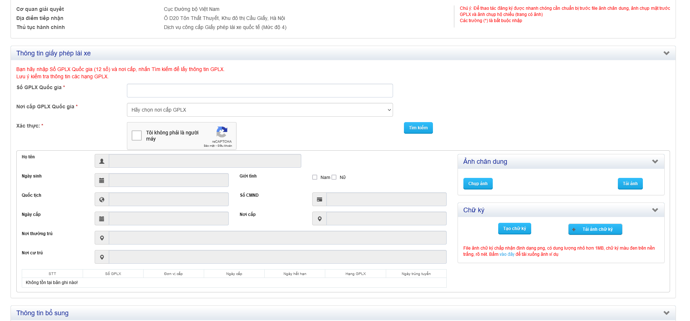Click the Chụp ảnh button
This screenshot has height=321, width=690.
point(478,184)
